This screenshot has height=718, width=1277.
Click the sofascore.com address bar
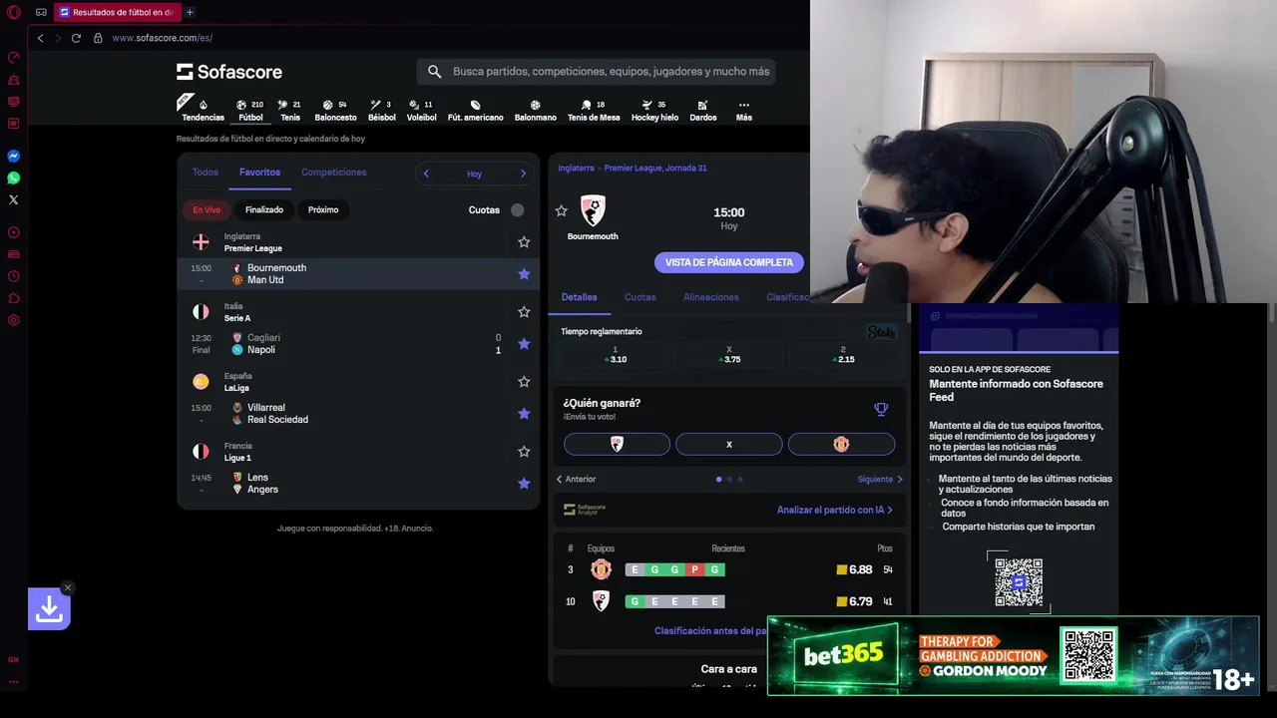click(162, 38)
